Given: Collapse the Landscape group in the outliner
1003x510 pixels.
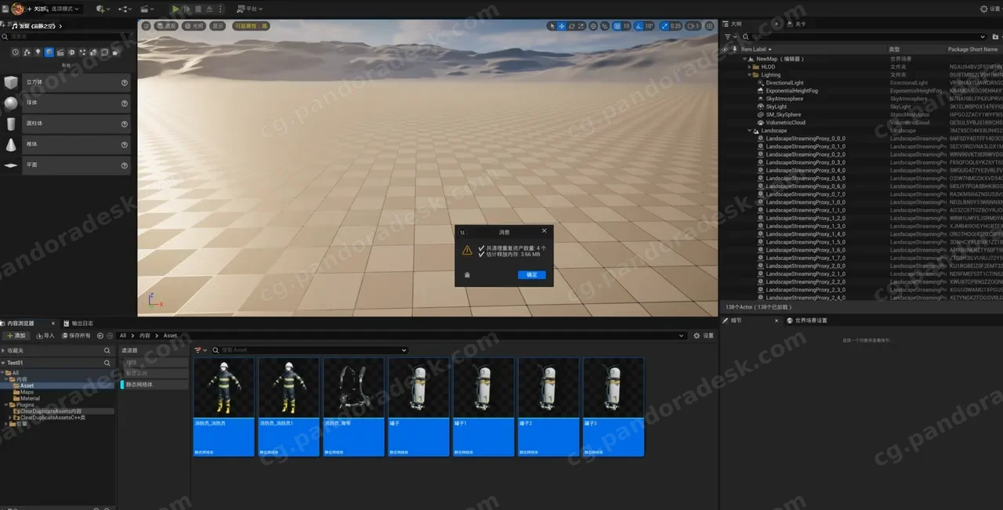Looking at the screenshot, I should pyautogui.click(x=749, y=131).
